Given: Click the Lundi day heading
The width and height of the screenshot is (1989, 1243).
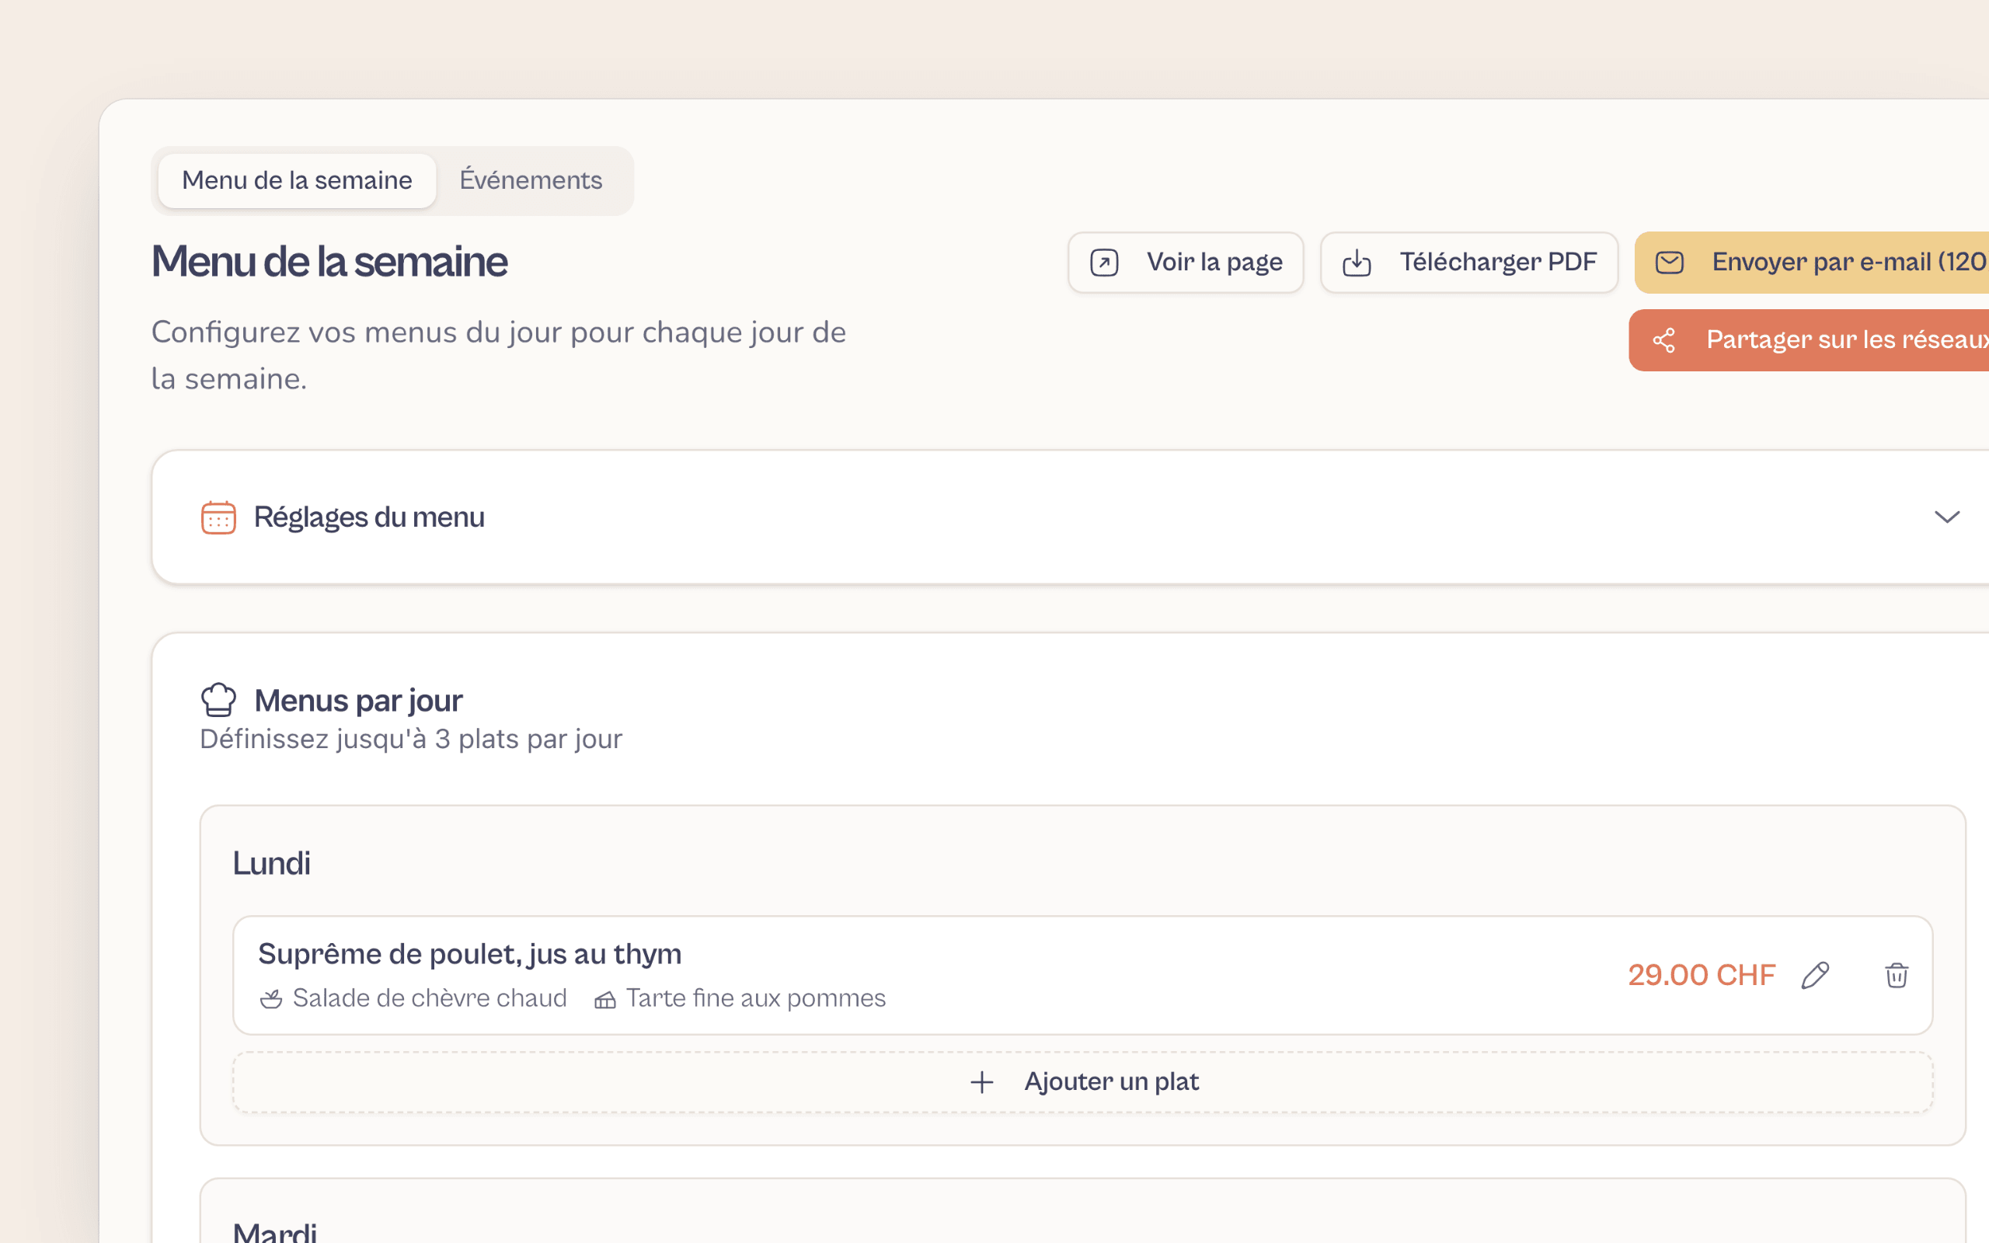Looking at the screenshot, I should tap(271, 863).
